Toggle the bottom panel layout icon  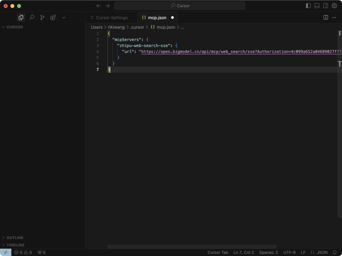pos(317,6)
